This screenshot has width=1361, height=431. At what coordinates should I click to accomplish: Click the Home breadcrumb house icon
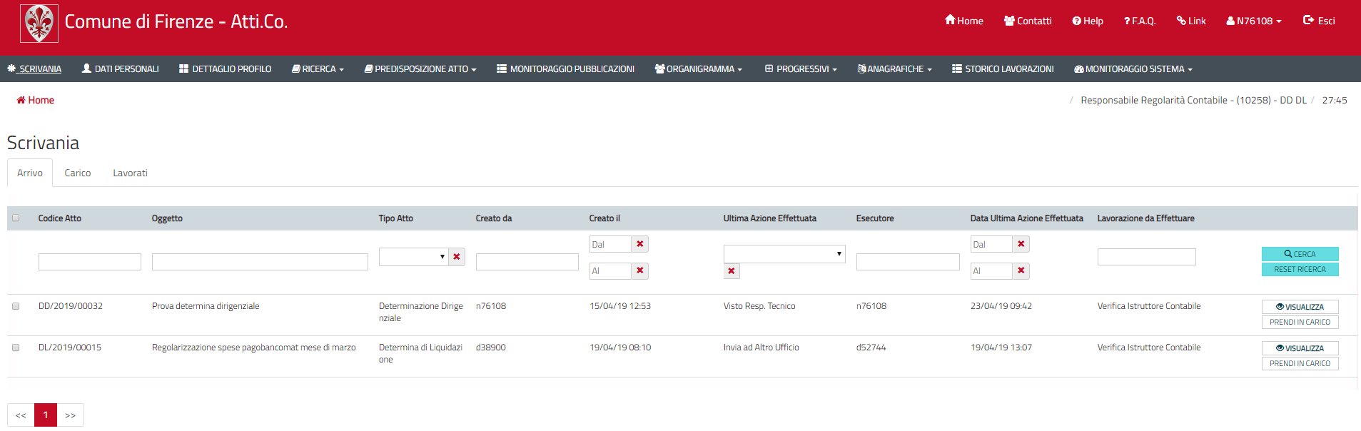coord(21,101)
